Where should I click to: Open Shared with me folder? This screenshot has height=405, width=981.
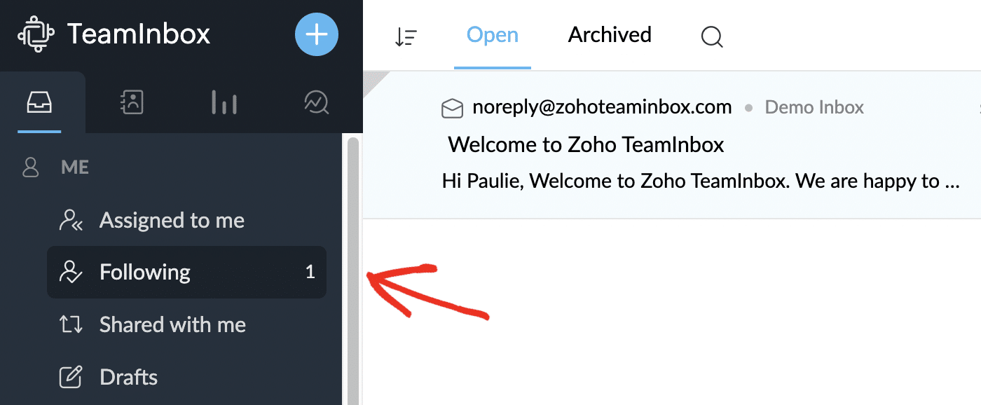(x=172, y=324)
